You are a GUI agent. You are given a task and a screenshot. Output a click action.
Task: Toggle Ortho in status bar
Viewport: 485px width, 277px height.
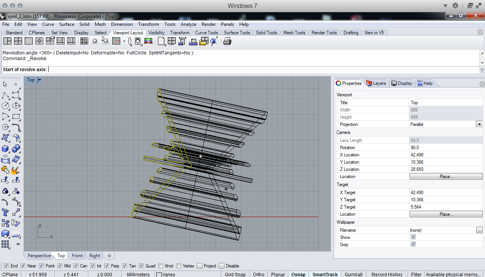(259, 274)
